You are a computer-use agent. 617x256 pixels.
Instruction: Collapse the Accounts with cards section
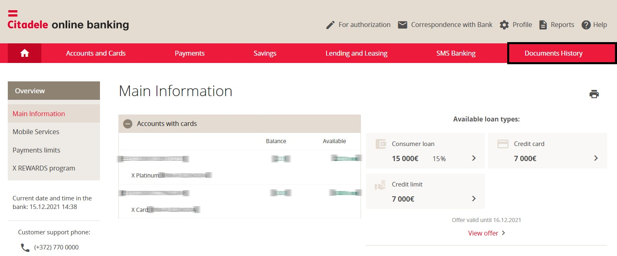(128, 124)
